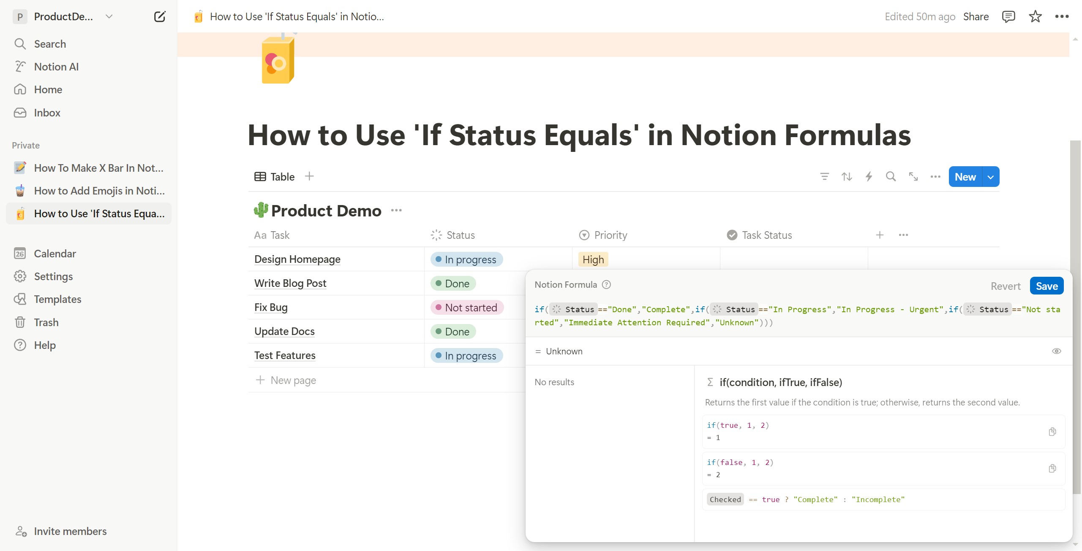1082x551 pixels.
Task: Click Done status of Update Docs
Action: 453,332
